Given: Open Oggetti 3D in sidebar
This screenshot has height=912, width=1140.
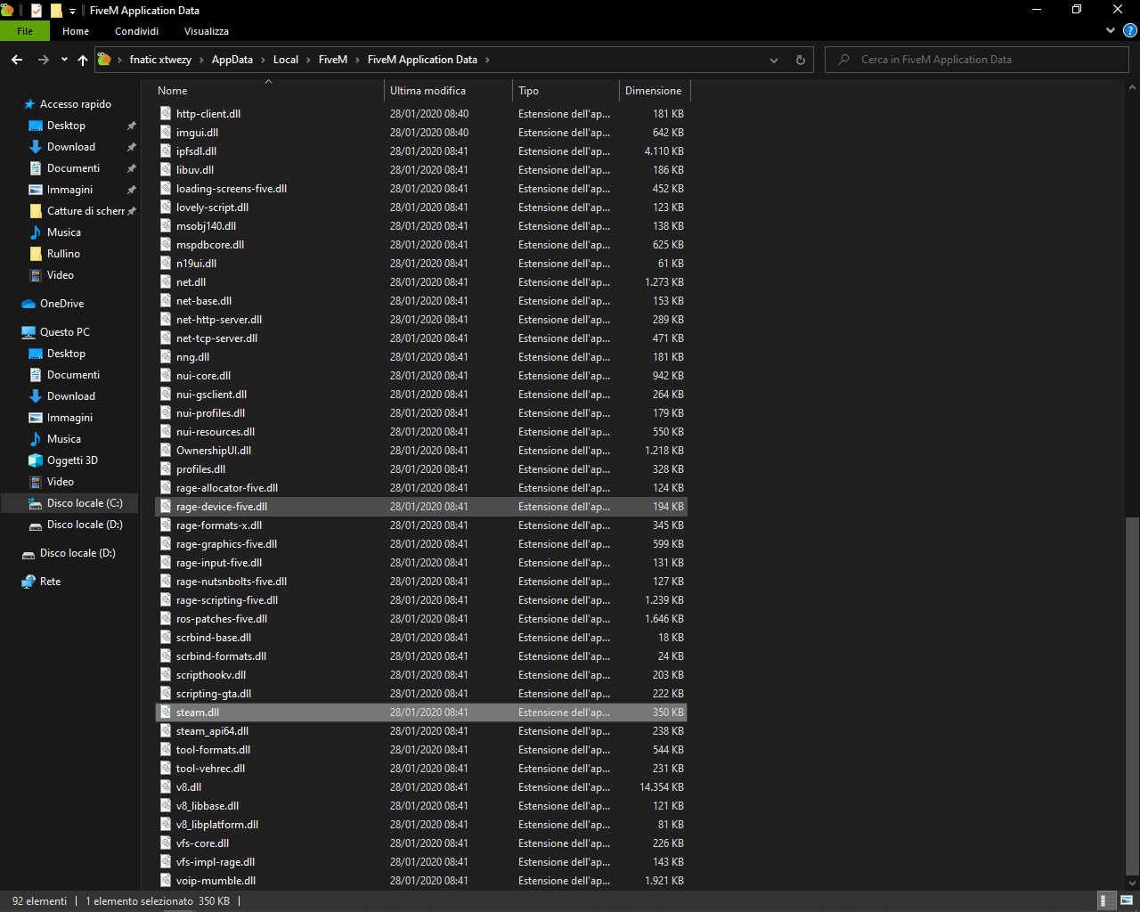Looking at the screenshot, I should click(72, 460).
